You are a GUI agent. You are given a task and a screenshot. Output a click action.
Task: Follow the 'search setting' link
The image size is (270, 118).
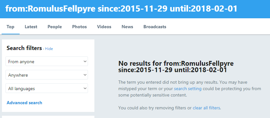click(188, 89)
